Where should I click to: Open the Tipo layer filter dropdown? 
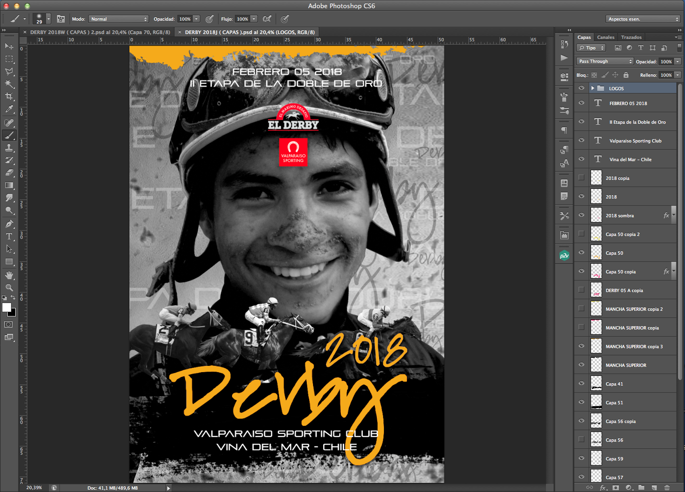[592, 47]
